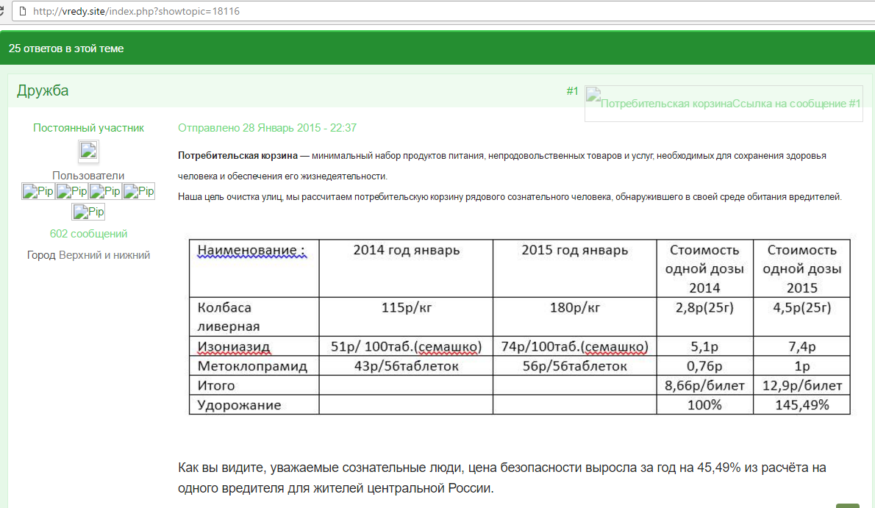Click the 180р/кг price cell

click(x=575, y=317)
